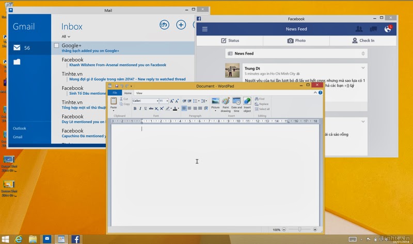
Task: Open Facebook messages icon
Action: point(373,29)
